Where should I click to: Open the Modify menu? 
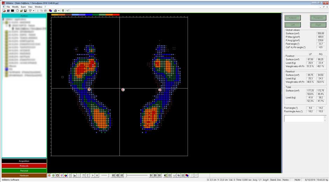point(15,7)
